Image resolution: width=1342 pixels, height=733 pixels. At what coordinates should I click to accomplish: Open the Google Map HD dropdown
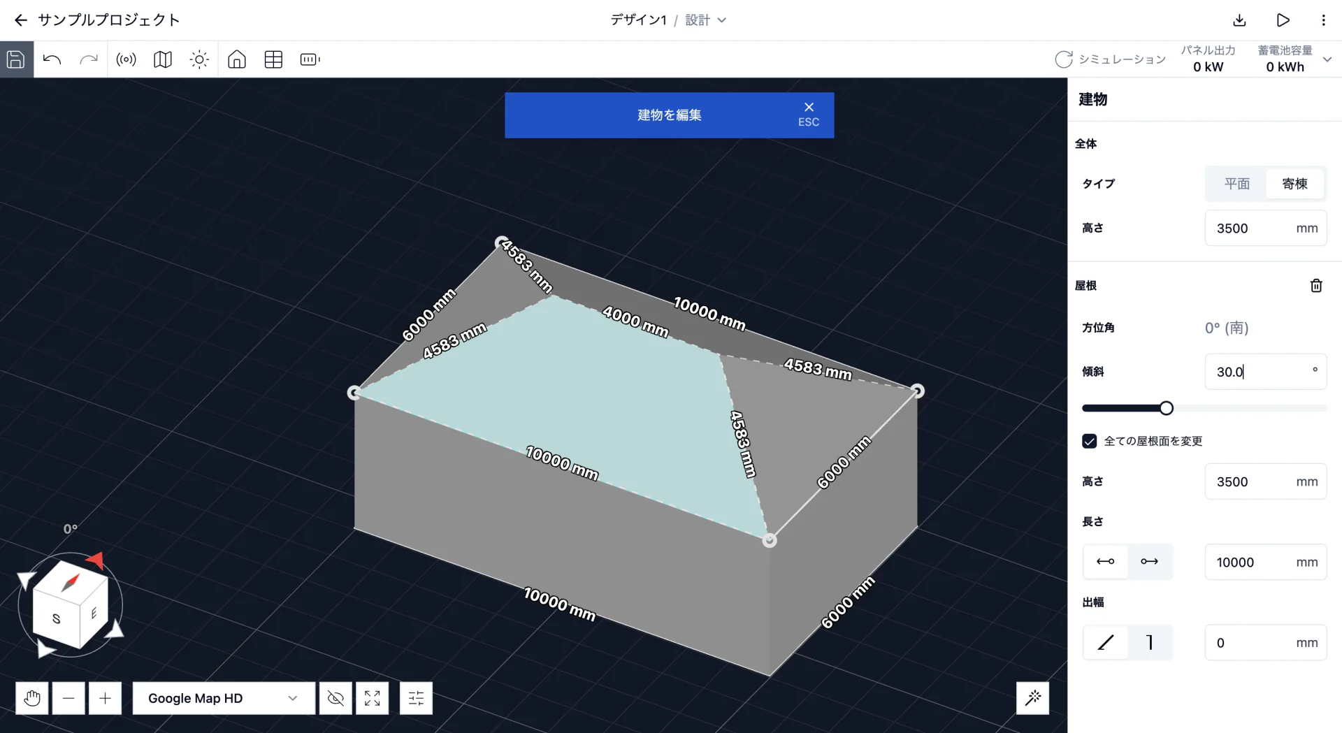[x=224, y=698]
